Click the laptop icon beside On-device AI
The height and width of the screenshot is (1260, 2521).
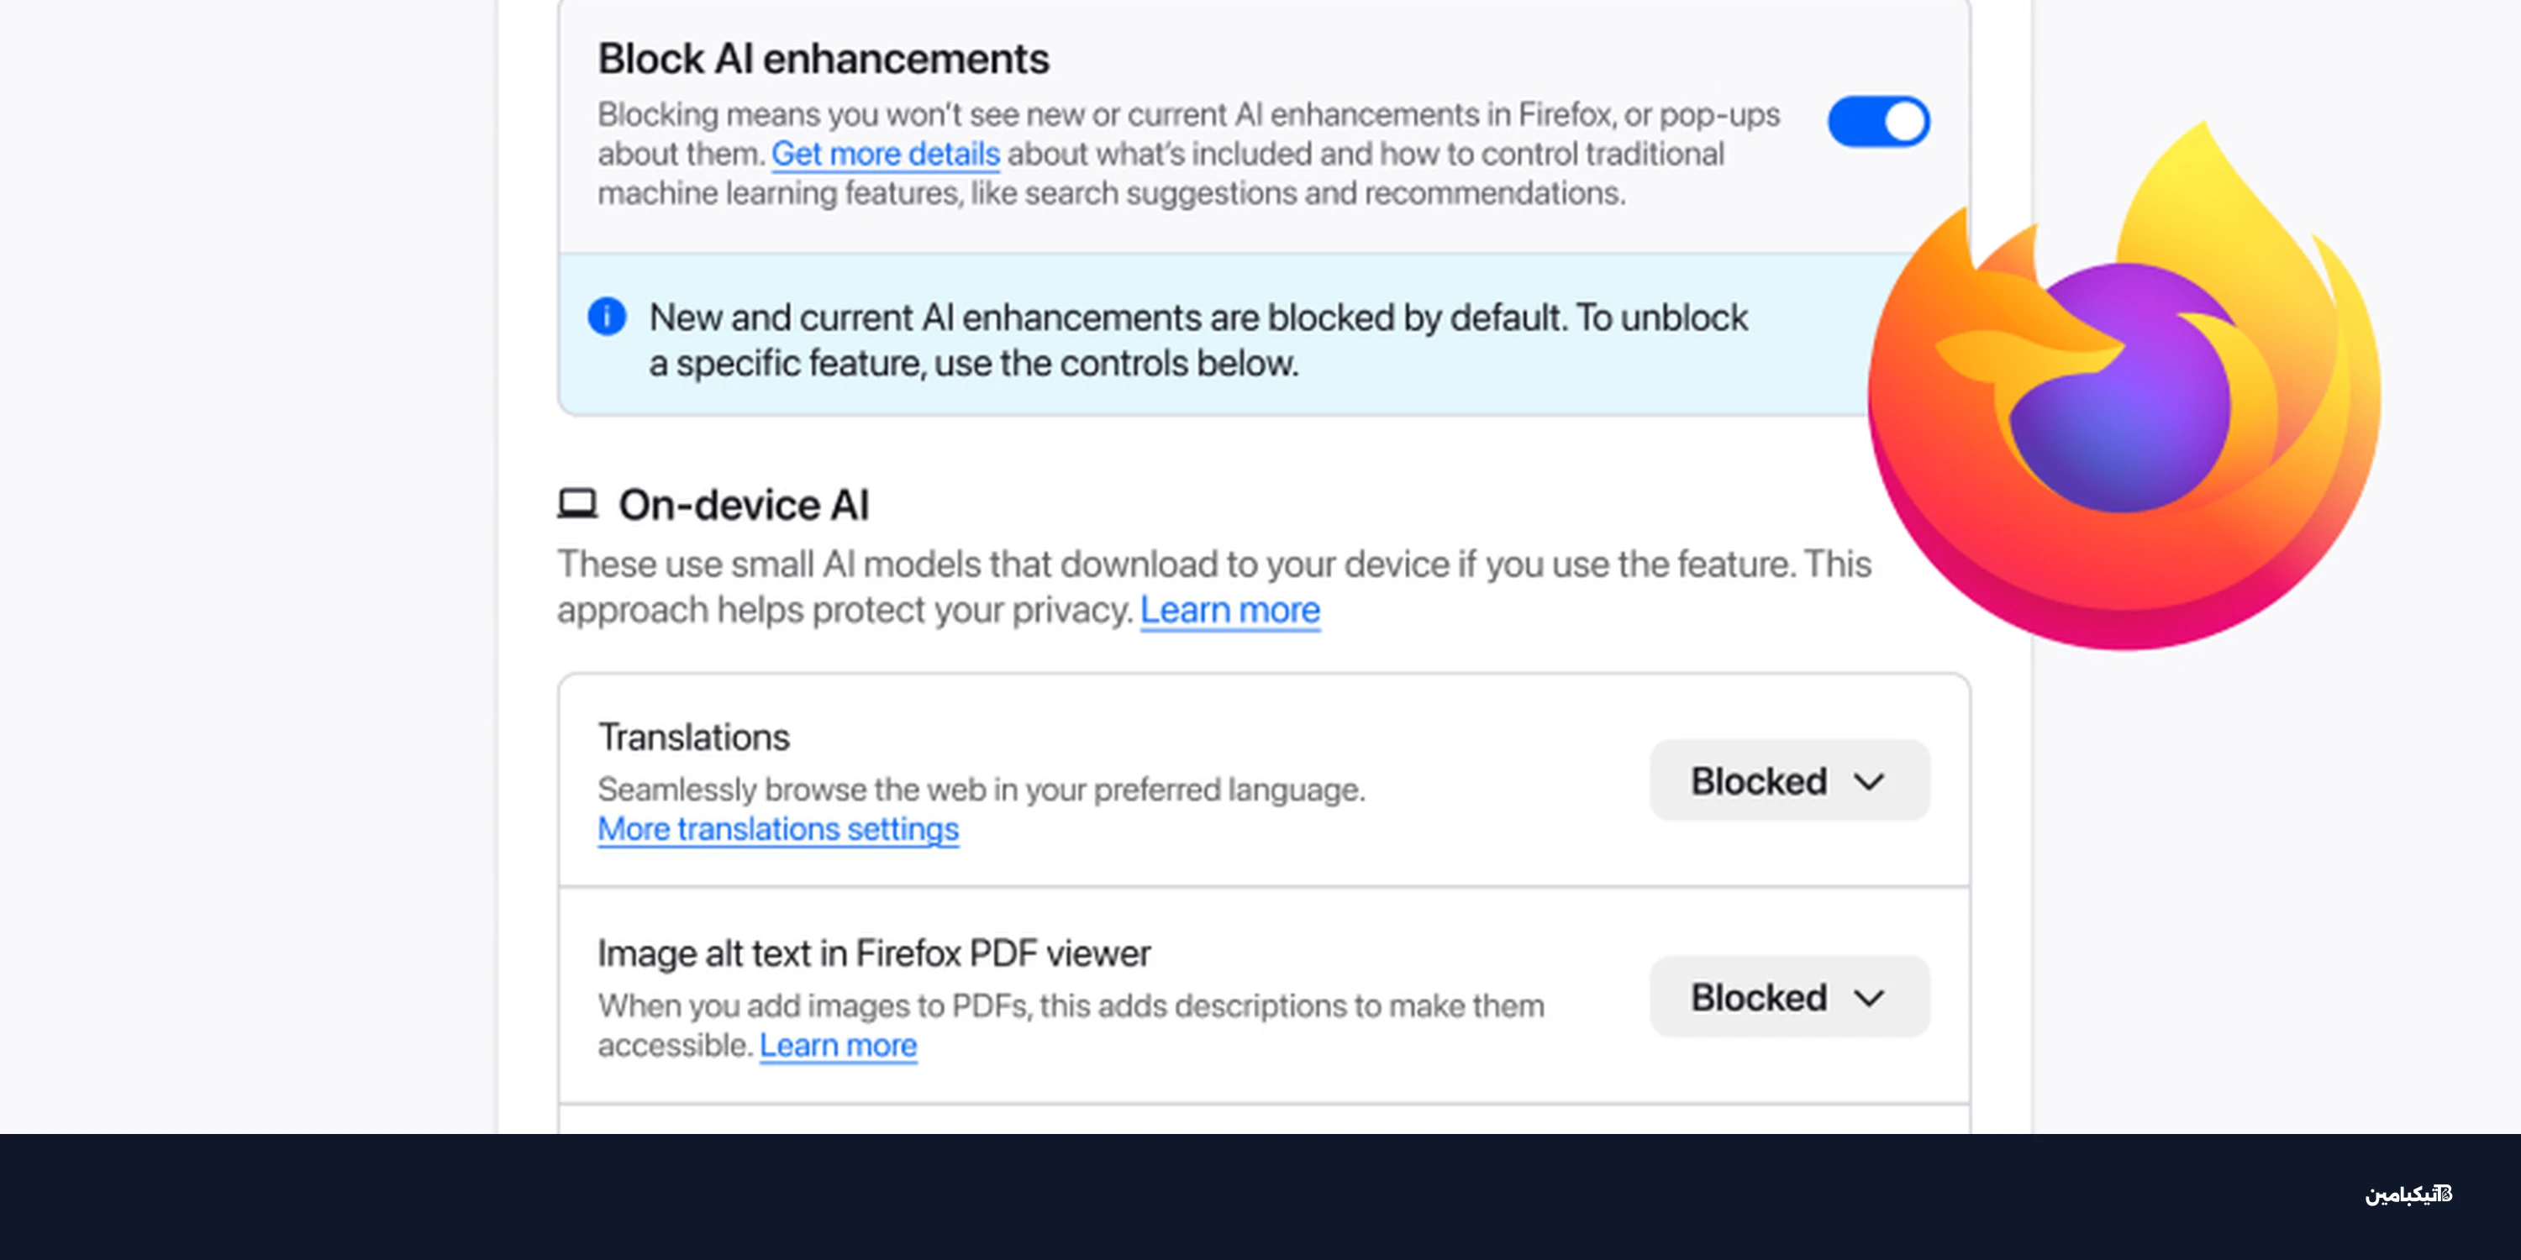point(577,505)
